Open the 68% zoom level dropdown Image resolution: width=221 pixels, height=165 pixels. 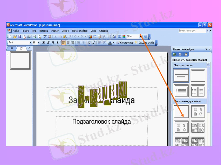coord(141,37)
